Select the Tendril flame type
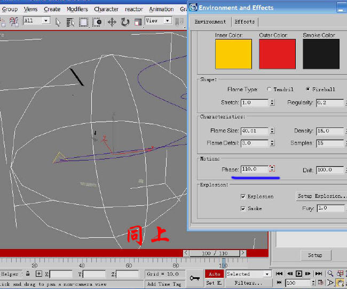The image size is (347, 289). (269, 89)
